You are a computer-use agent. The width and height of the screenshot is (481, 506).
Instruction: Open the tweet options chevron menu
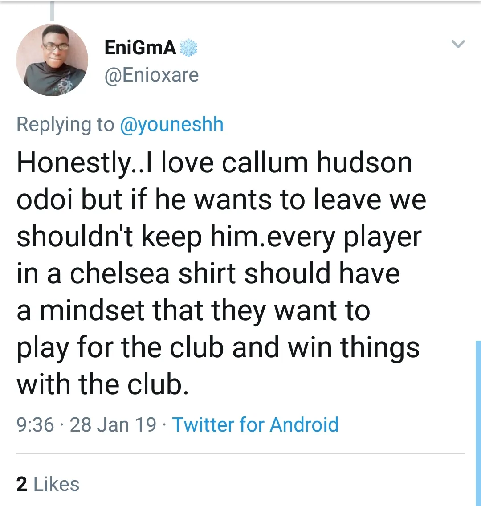coord(458,44)
